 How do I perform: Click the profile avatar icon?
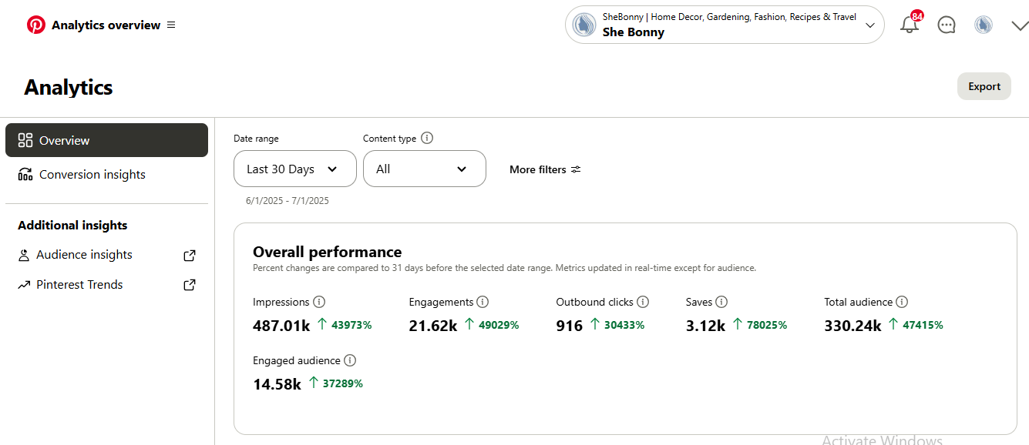[x=984, y=25]
